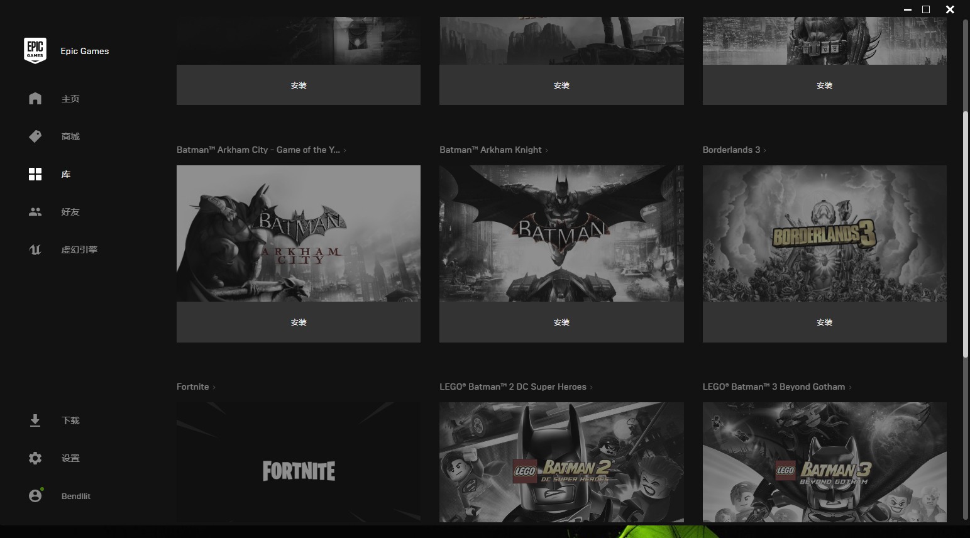Show 下载 via the download arrow icon
The image size is (970, 538).
point(35,420)
